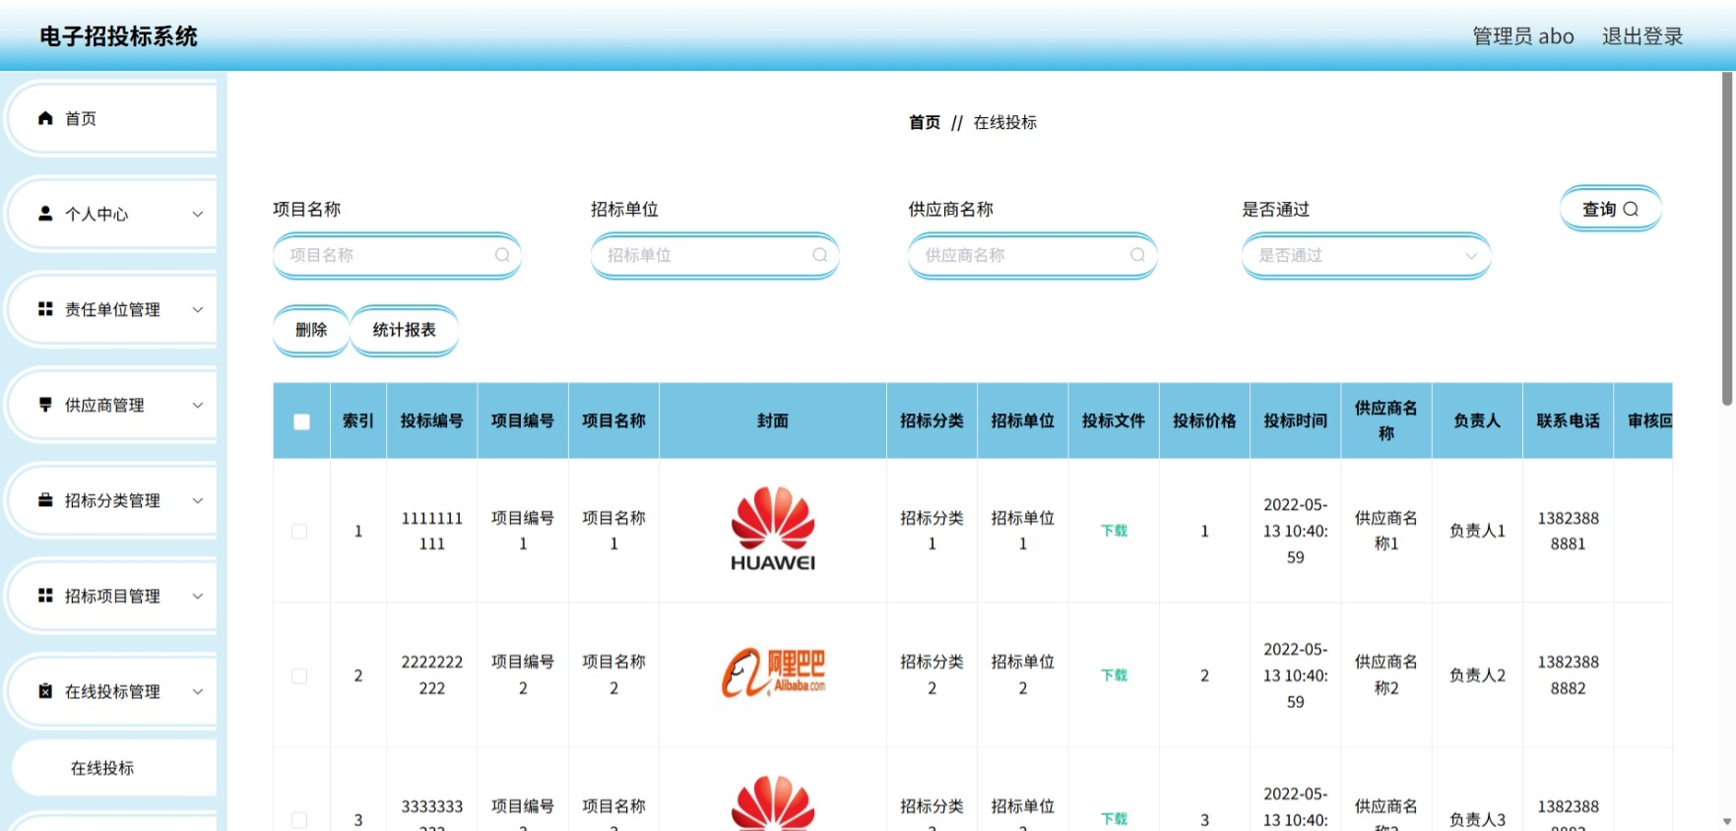Open the Huawei cover image in row 3
The width and height of the screenshot is (1736, 831).
pyautogui.click(x=773, y=802)
